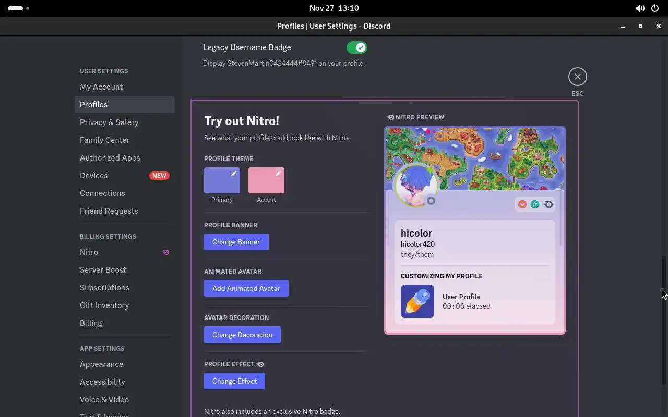
Task: Open Connections settings
Action: 125,193
